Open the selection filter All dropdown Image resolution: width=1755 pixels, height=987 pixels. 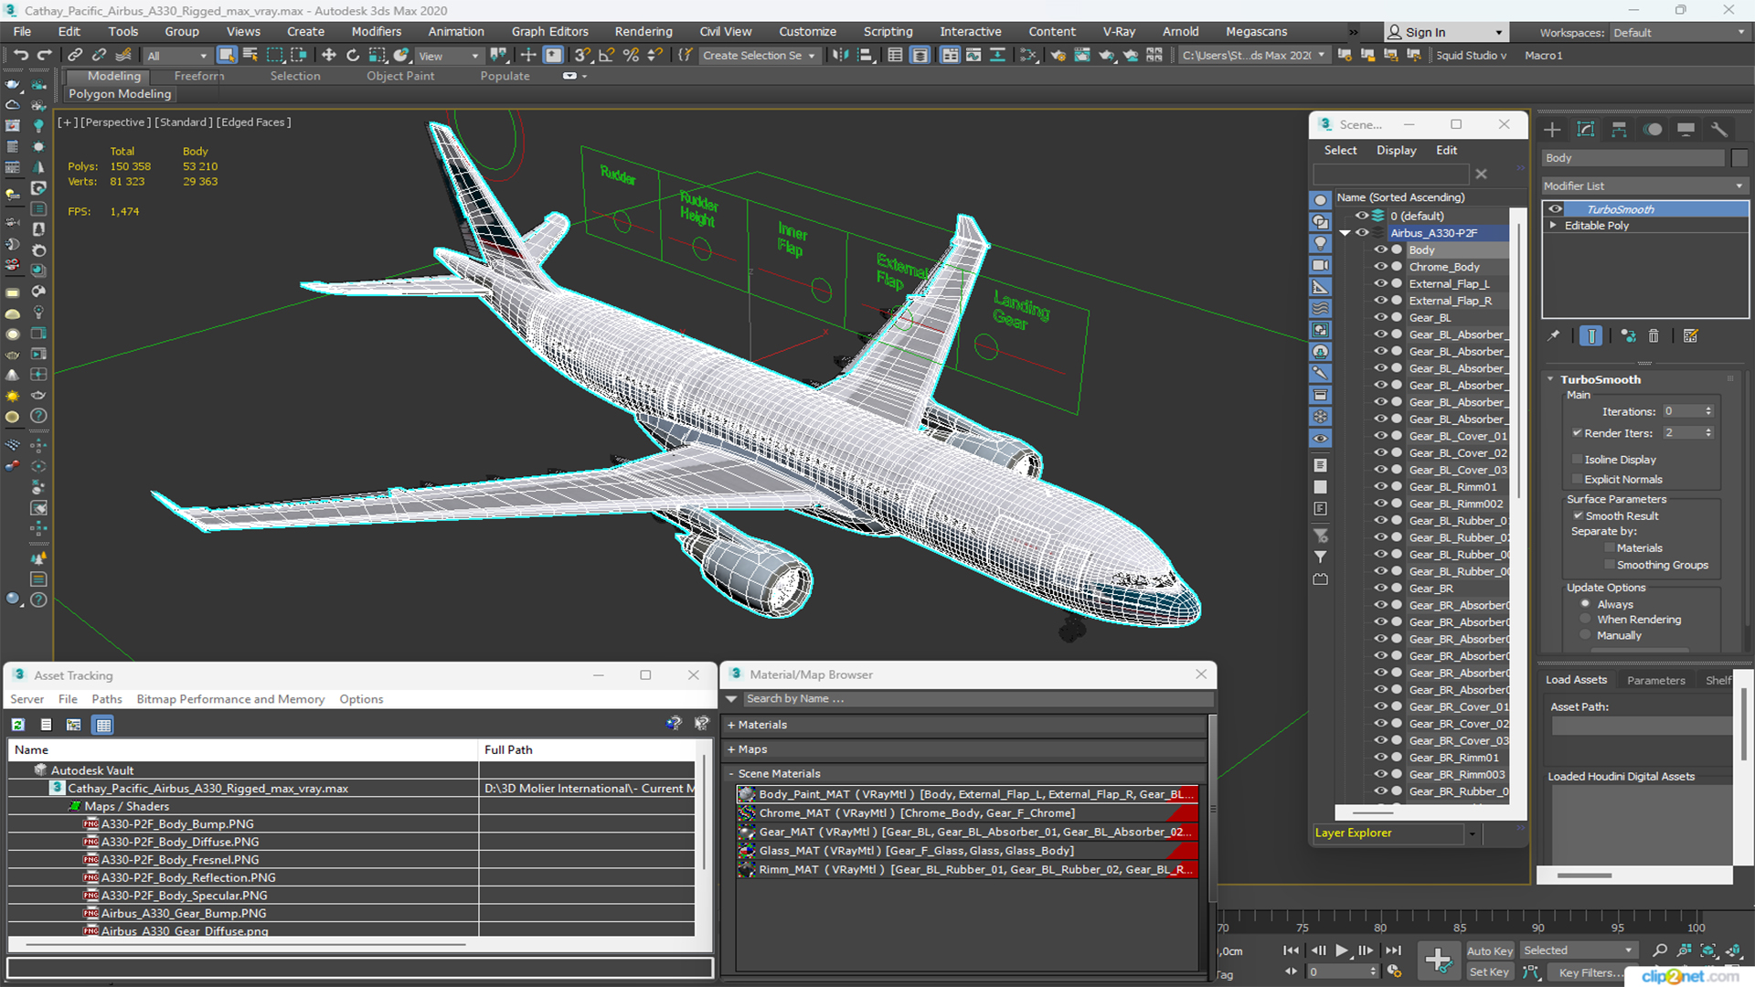177,56
